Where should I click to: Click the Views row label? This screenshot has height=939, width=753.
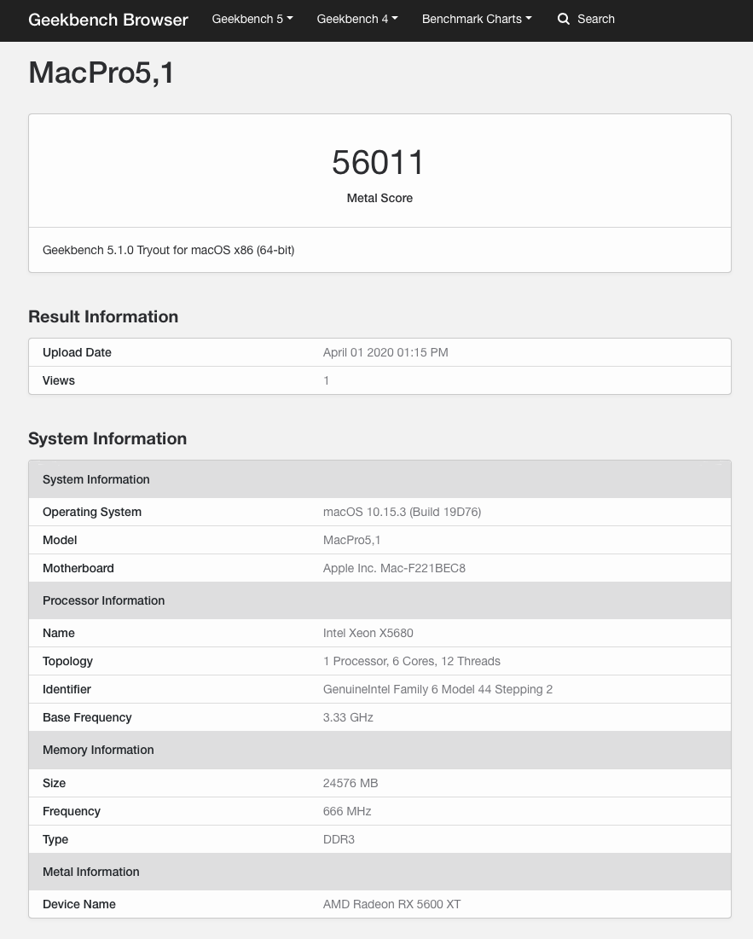(x=59, y=381)
